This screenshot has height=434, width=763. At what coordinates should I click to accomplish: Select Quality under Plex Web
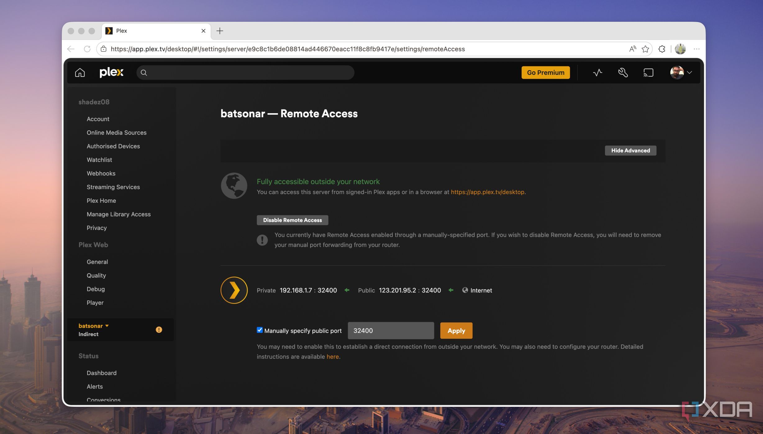point(96,276)
